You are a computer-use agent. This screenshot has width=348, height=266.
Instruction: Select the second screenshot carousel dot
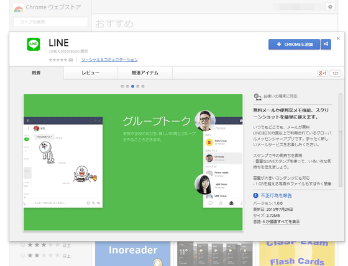[x=127, y=86]
